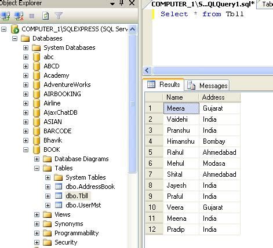Click the Refresh toolbar icon
Viewport: 273px width, 248px height.
pos(46,16)
